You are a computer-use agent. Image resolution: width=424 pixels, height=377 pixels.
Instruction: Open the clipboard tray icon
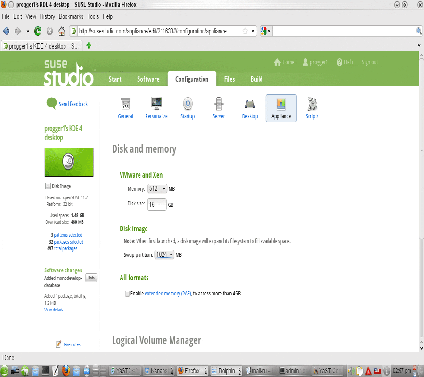(359, 371)
